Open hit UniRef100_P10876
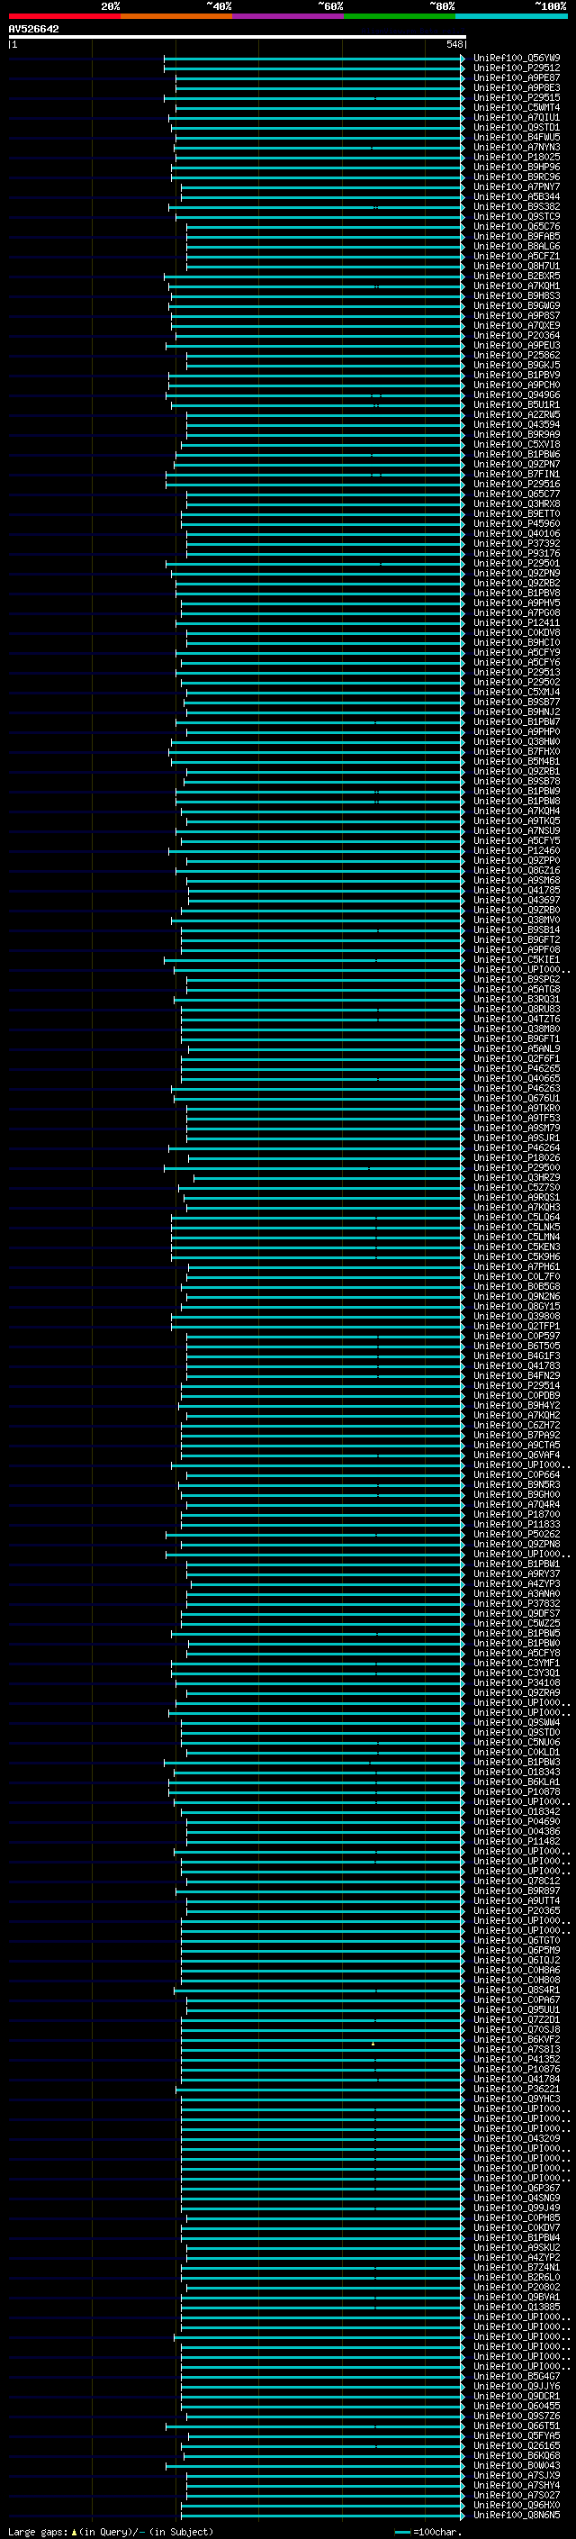The width and height of the screenshot is (576, 2539). pyautogui.click(x=516, y=2069)
